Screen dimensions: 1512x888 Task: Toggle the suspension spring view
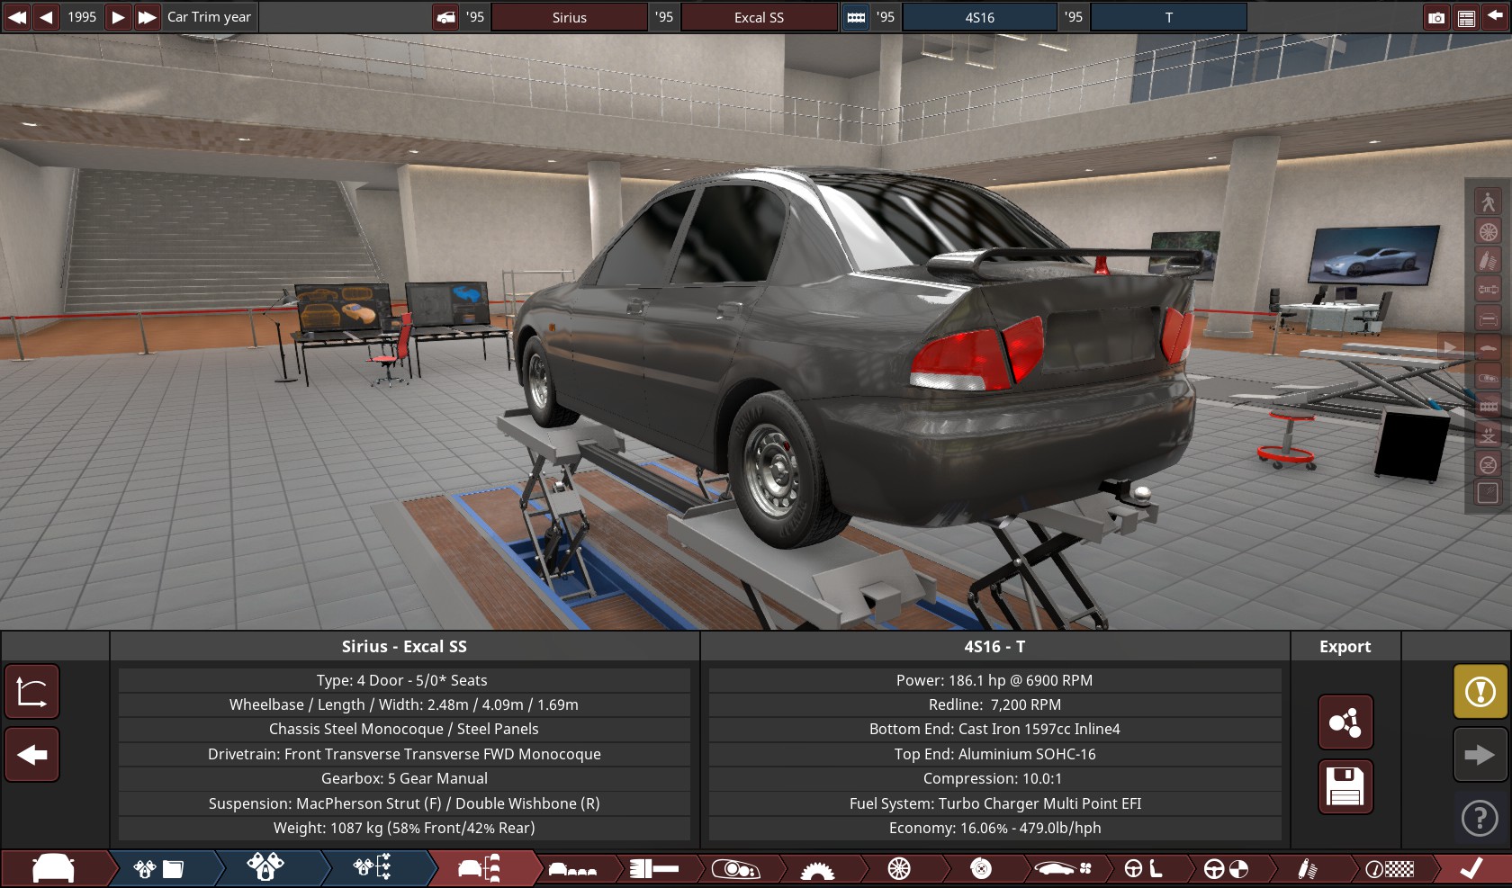click(1488, 260)
